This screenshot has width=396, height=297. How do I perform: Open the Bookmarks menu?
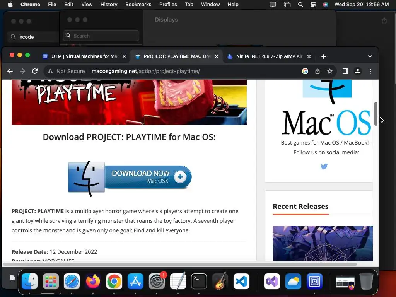click(x=138, y=5)
